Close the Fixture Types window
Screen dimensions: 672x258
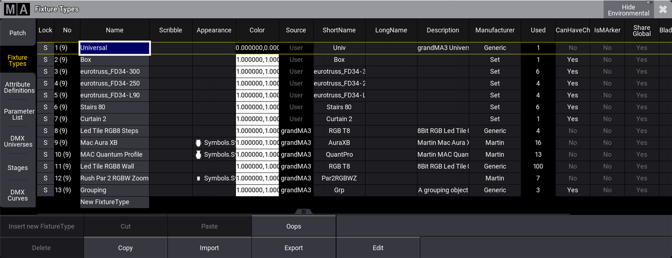click(x=663, y=9)
